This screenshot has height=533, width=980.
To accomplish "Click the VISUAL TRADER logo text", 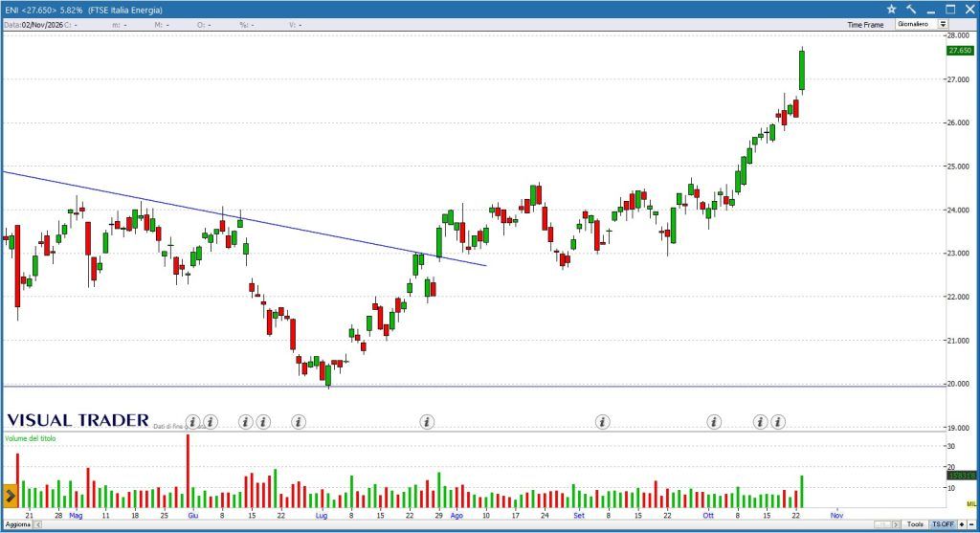I will (x=78, y=420).
